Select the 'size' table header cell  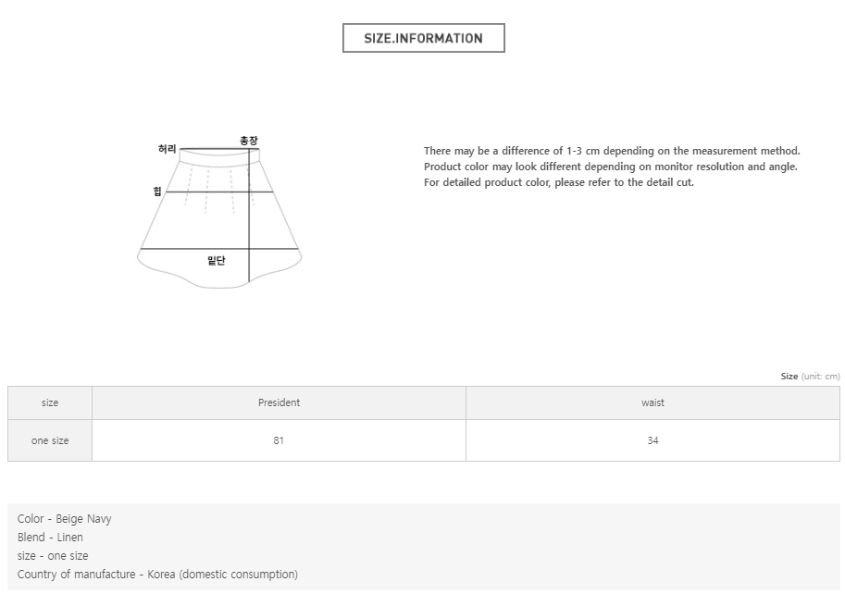pyautogui.click(x=50, y=402)
